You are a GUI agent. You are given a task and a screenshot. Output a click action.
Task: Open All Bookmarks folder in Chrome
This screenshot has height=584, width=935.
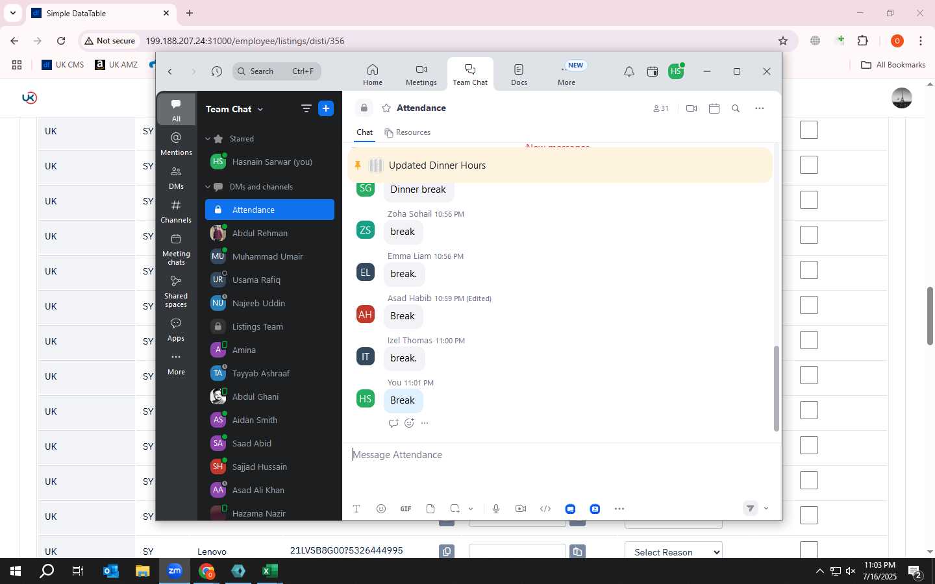[x=893, y=65]
